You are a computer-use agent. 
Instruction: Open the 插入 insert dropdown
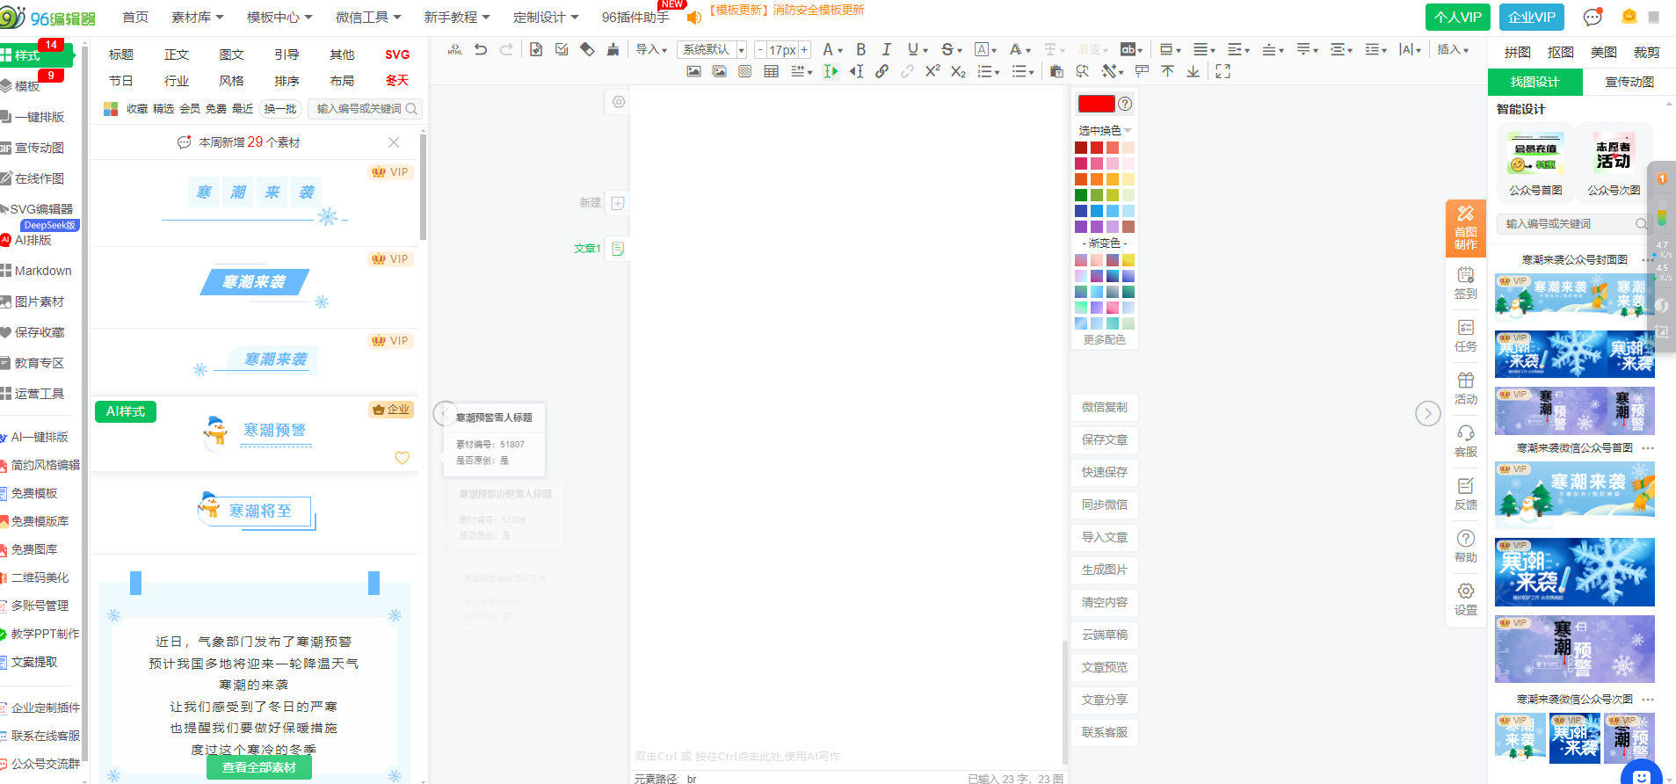point(1453,50)
